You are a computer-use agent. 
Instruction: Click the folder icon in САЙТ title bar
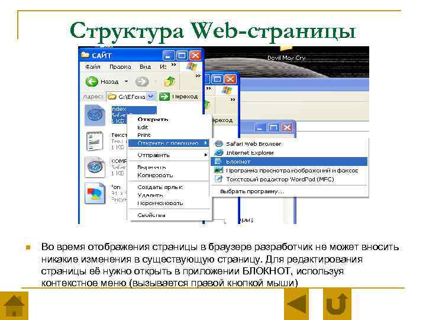tap(85, 55)
